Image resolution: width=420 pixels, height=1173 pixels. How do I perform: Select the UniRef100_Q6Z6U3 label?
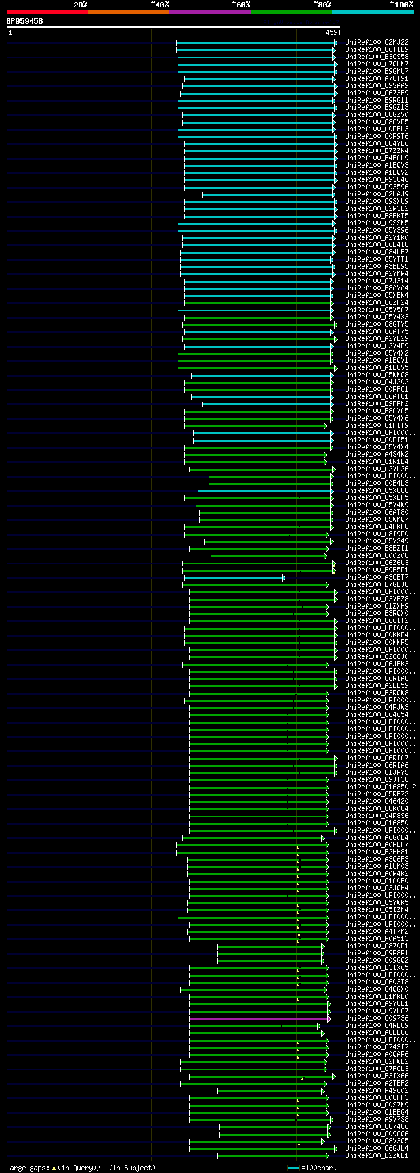[377, 563]
